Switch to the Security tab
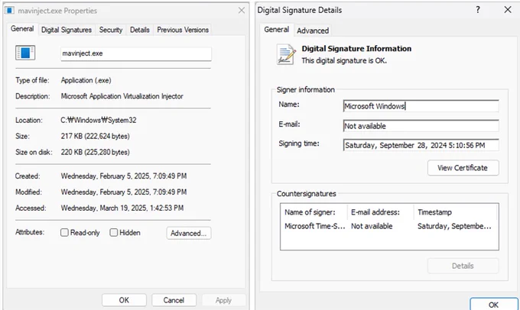 (x=111, y=30)
